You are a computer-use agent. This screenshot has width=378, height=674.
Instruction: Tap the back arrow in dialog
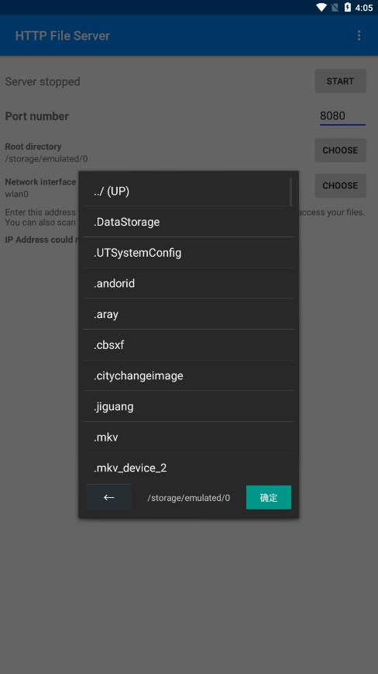click(109, 497)
